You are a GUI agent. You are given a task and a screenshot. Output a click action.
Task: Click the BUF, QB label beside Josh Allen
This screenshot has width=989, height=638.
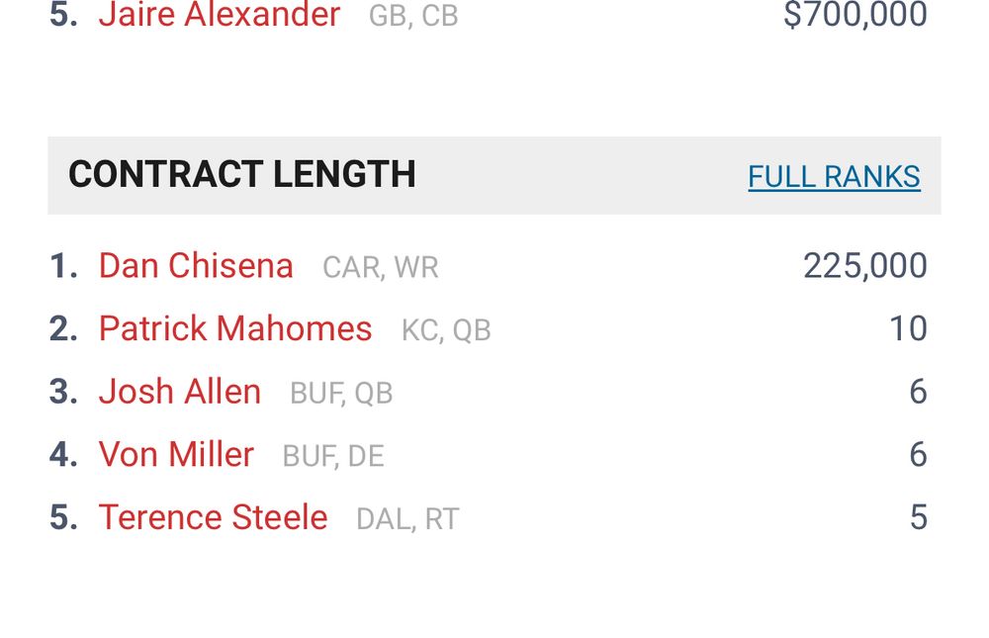click(x=341, y=394)
